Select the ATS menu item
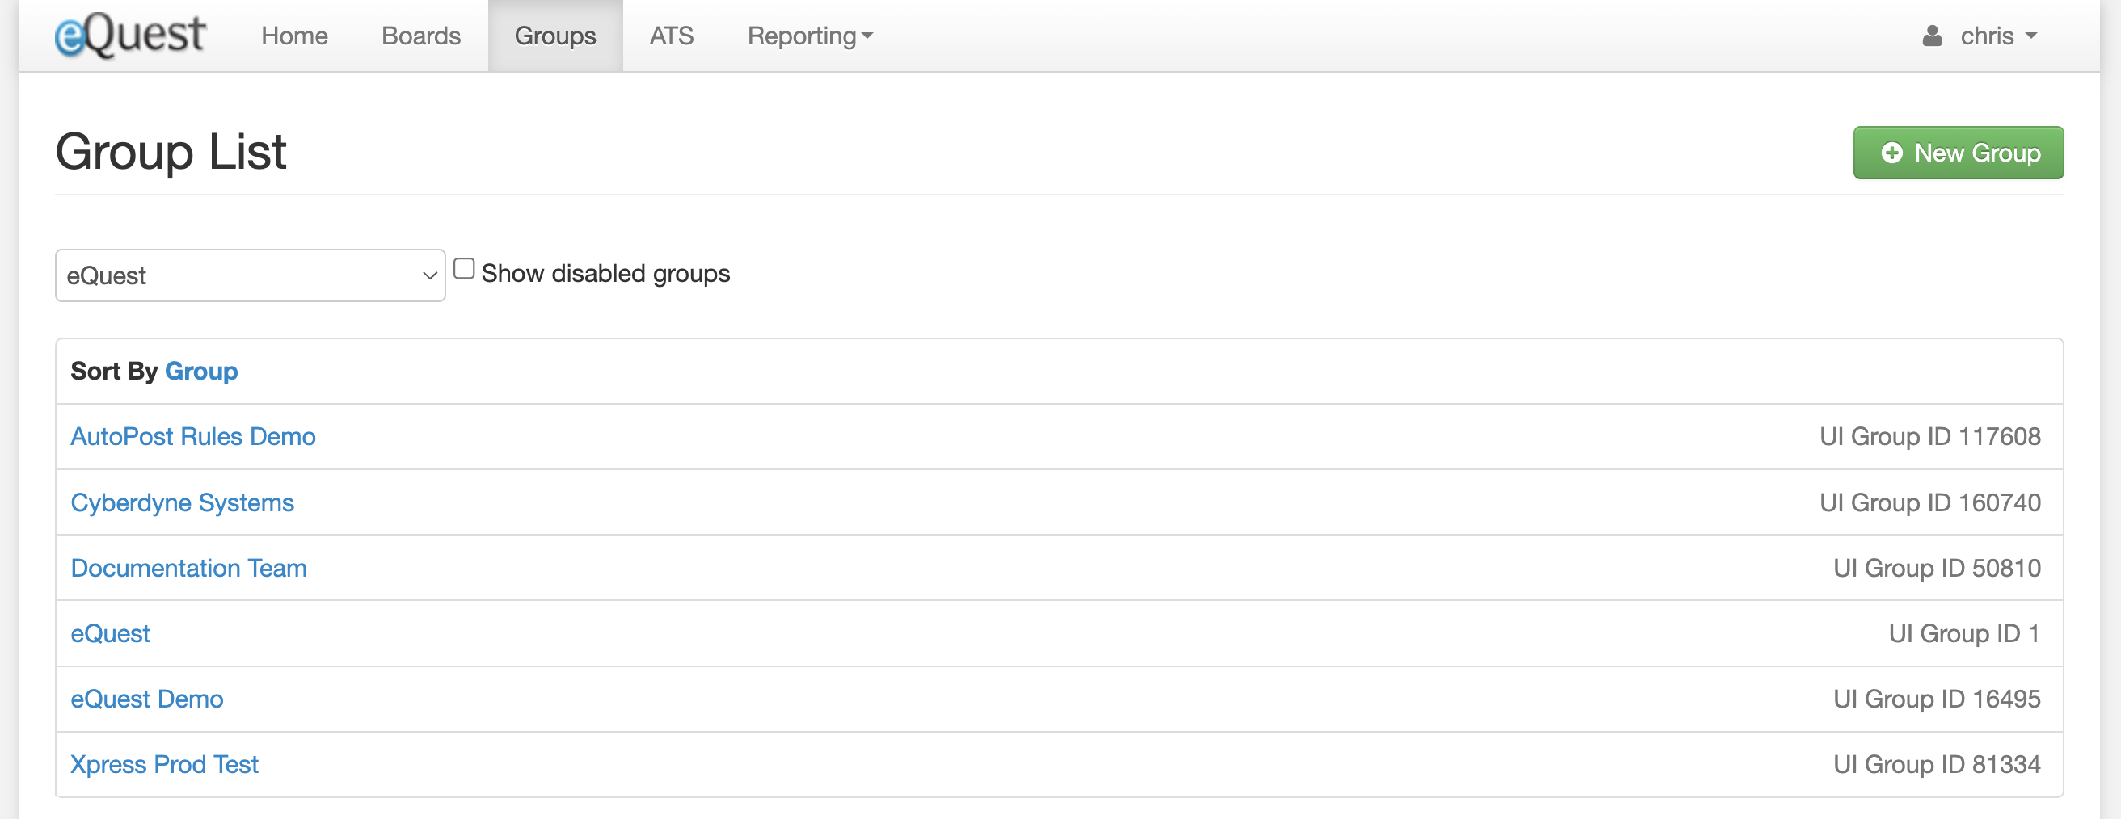 pos(671,36)
